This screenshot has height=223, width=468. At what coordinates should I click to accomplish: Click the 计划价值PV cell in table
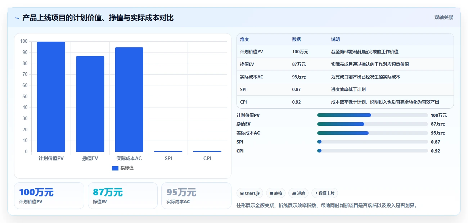(252, 52)
